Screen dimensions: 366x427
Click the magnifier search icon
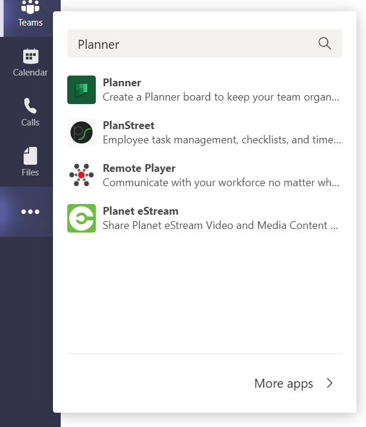tap(324, 43)
